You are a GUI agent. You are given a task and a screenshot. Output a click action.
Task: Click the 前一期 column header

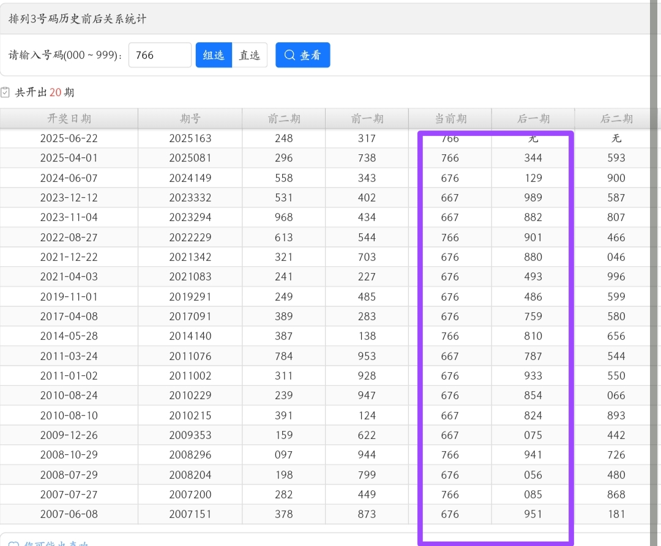[x=367, y=119]
